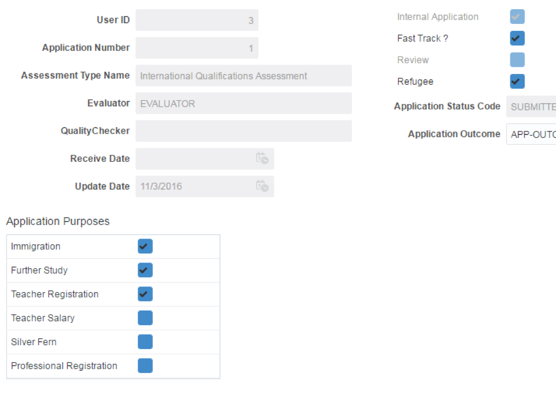
Task: Open the Update Date calendar picker icon
Action: 263,186
